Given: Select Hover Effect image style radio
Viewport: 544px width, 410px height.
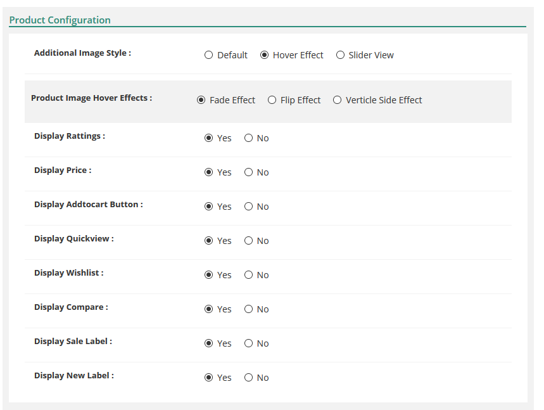Looking at the screenshot, I should pos(264,55).
